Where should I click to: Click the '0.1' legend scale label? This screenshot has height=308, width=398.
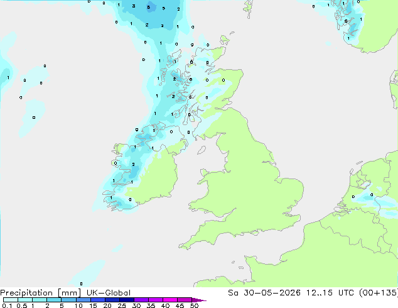click(x=7, y=305)
